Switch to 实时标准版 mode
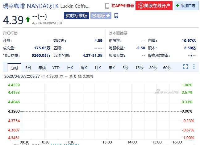 pyautogui.click(x=76, y=16)
